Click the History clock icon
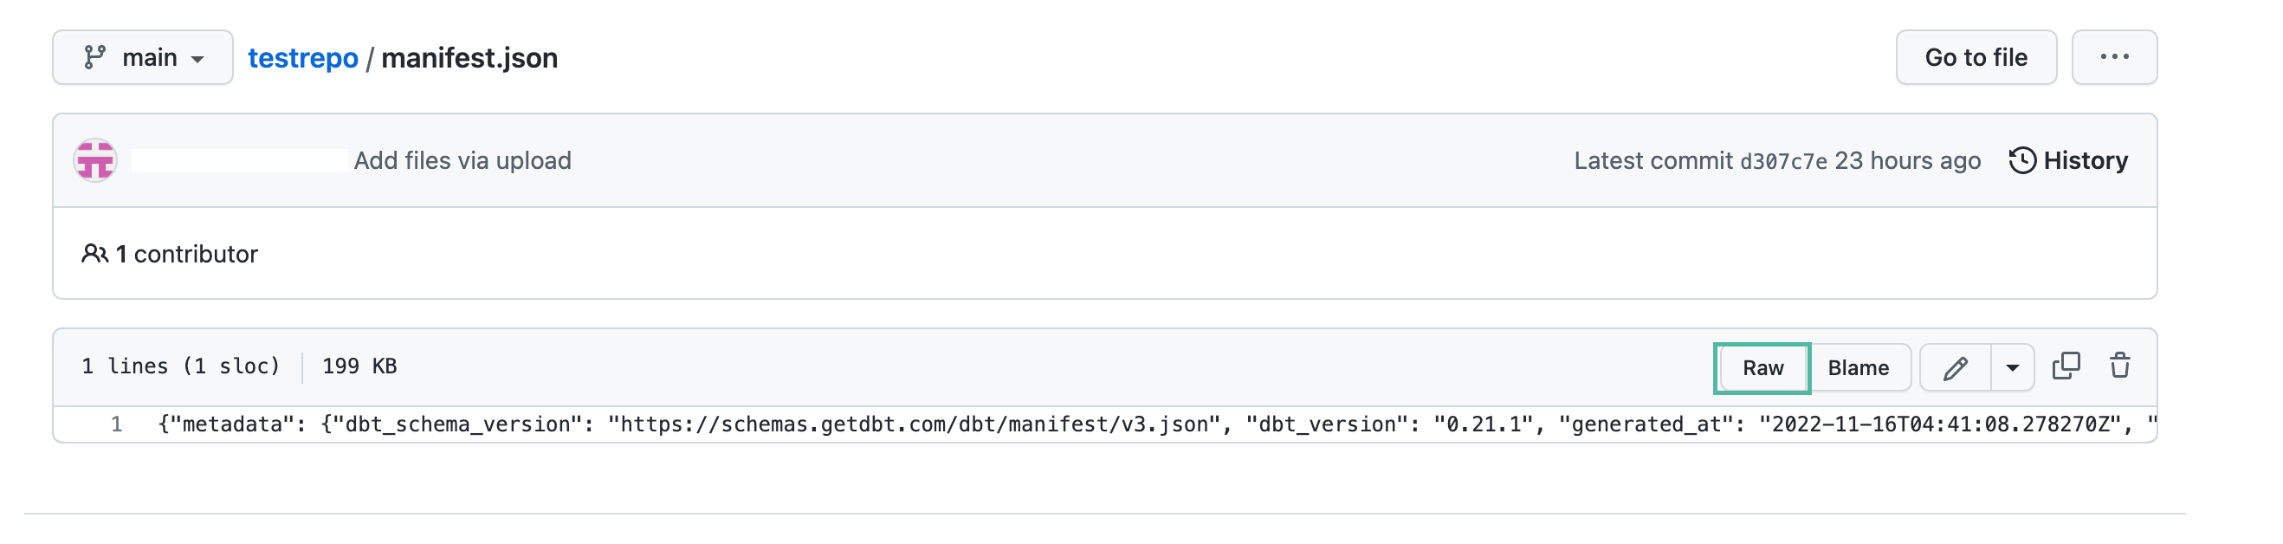This screenshot has height=544, width=2283. tap(2022, 160)
